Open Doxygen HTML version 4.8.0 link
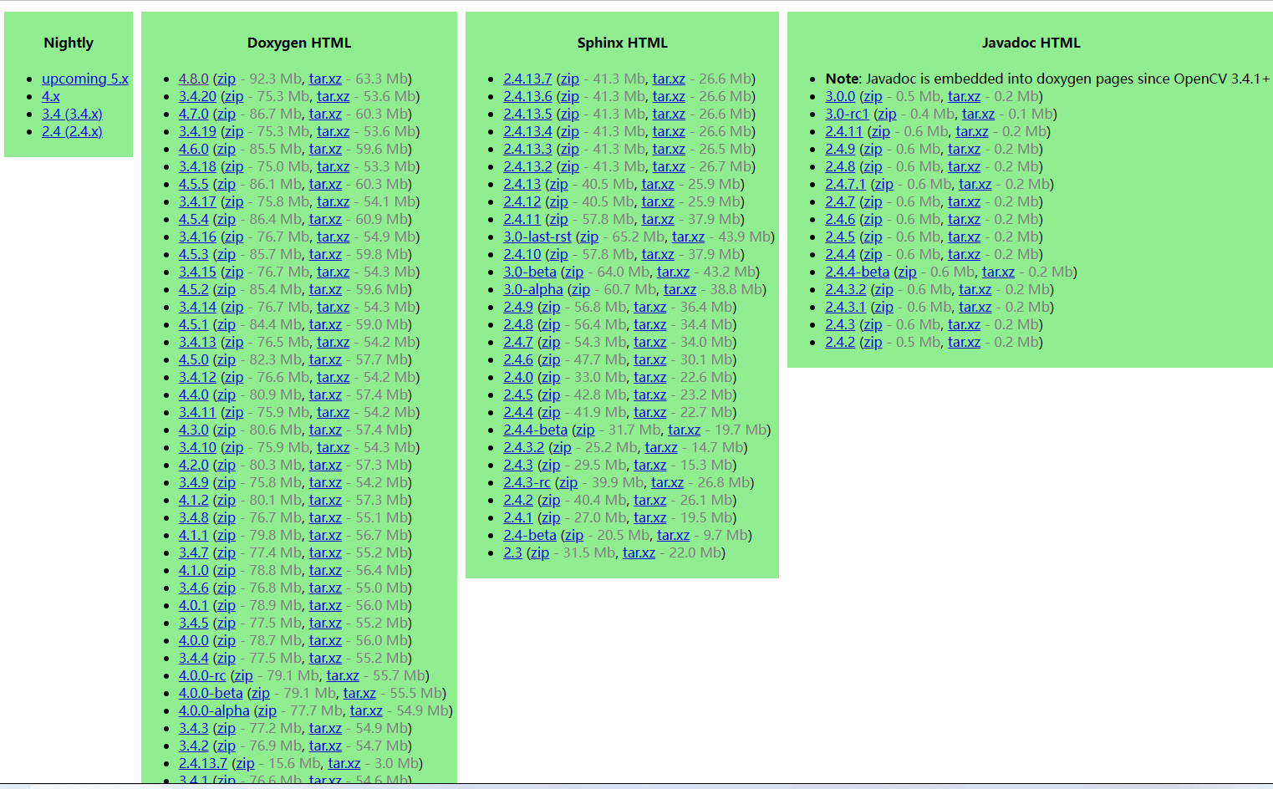The width and height of the screenshot is (1273, 789). (194, 79)
